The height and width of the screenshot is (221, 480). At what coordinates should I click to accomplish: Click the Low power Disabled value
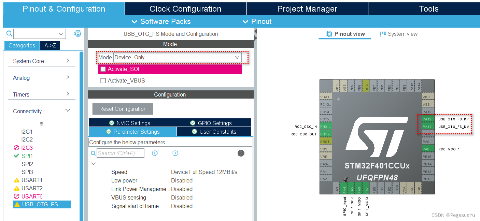coord(182,180)
